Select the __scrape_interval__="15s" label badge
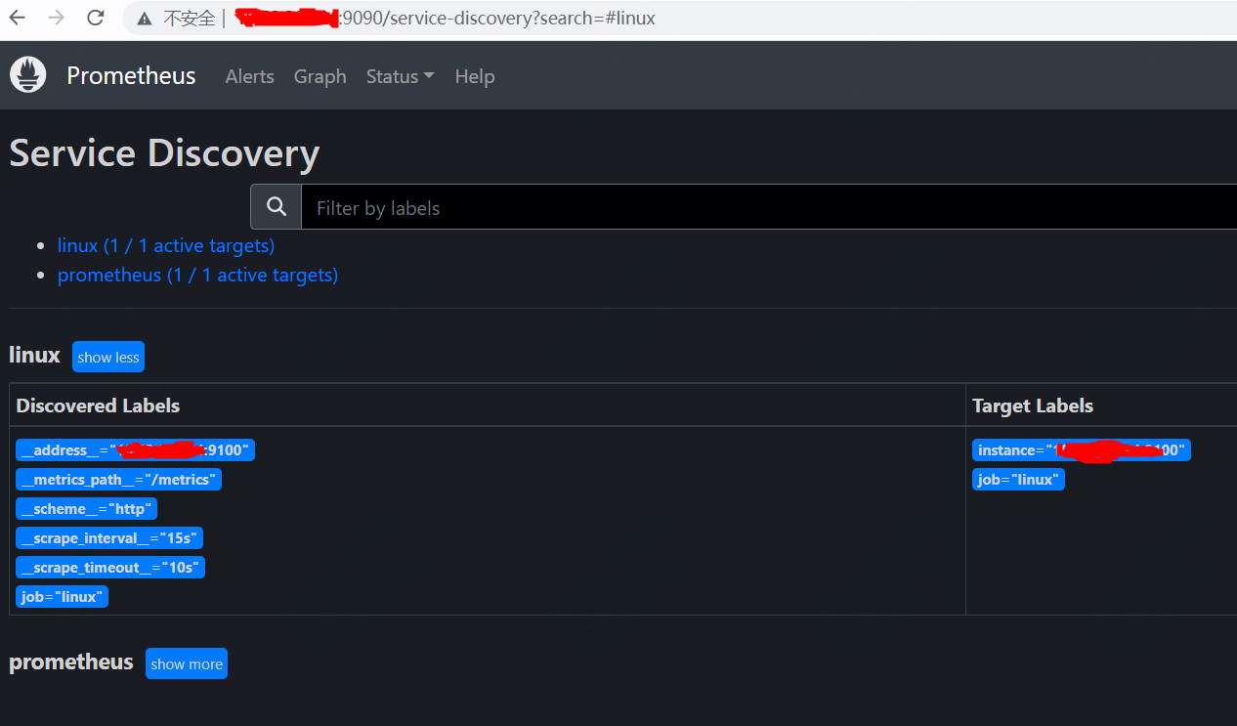 coord(109,537)
